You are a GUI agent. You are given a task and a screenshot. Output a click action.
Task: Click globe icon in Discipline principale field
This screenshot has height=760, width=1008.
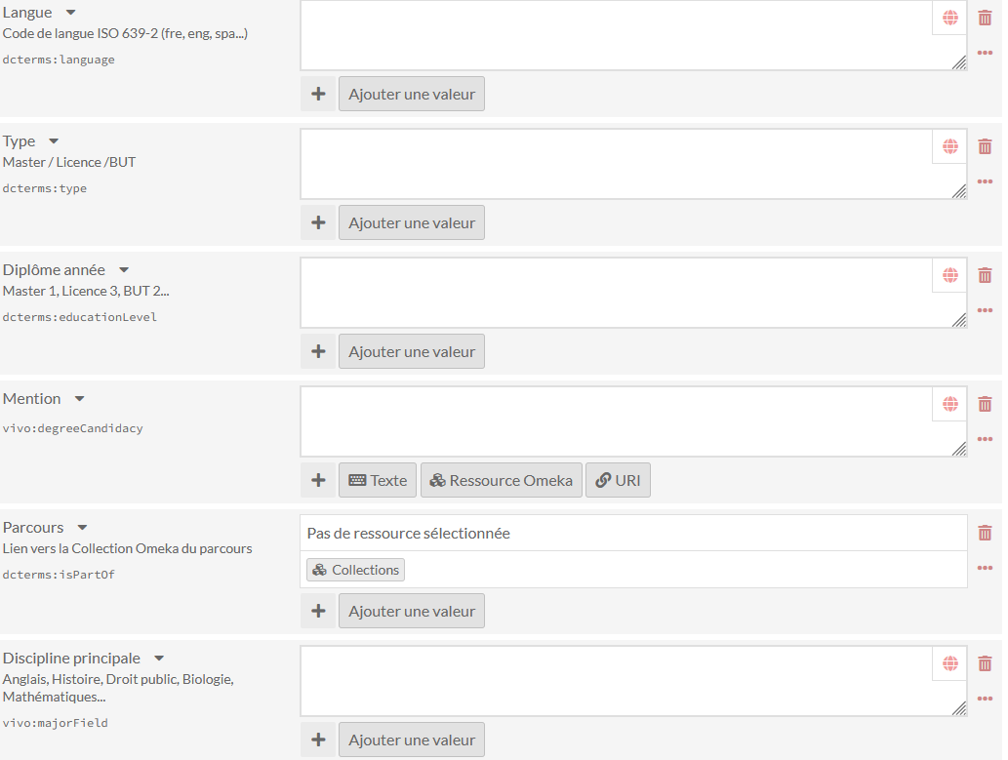pos(950,663)
